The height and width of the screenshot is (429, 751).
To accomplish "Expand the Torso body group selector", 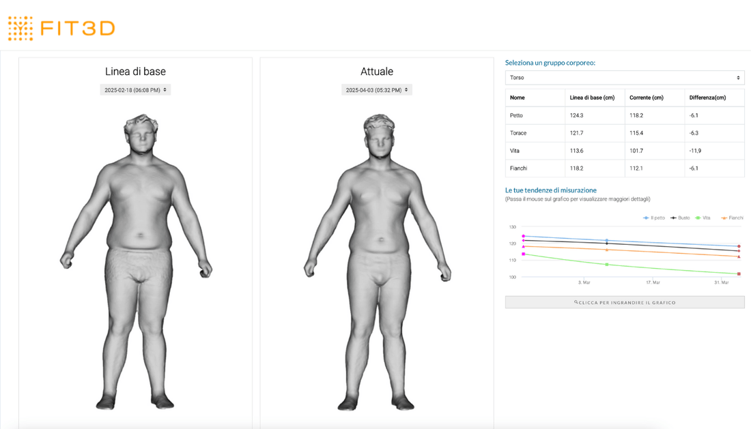I will coord(624,78).
